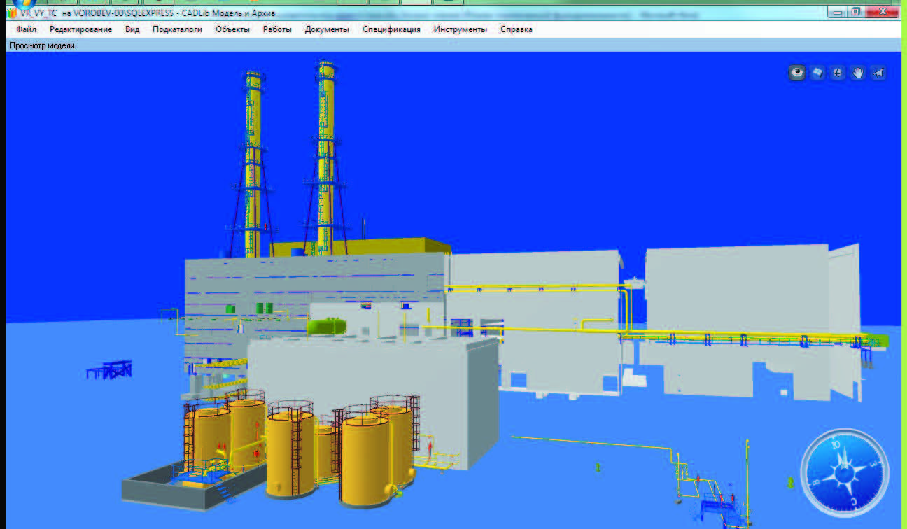Open the Файл menu
907x529 pixels.
pos(26,29)
